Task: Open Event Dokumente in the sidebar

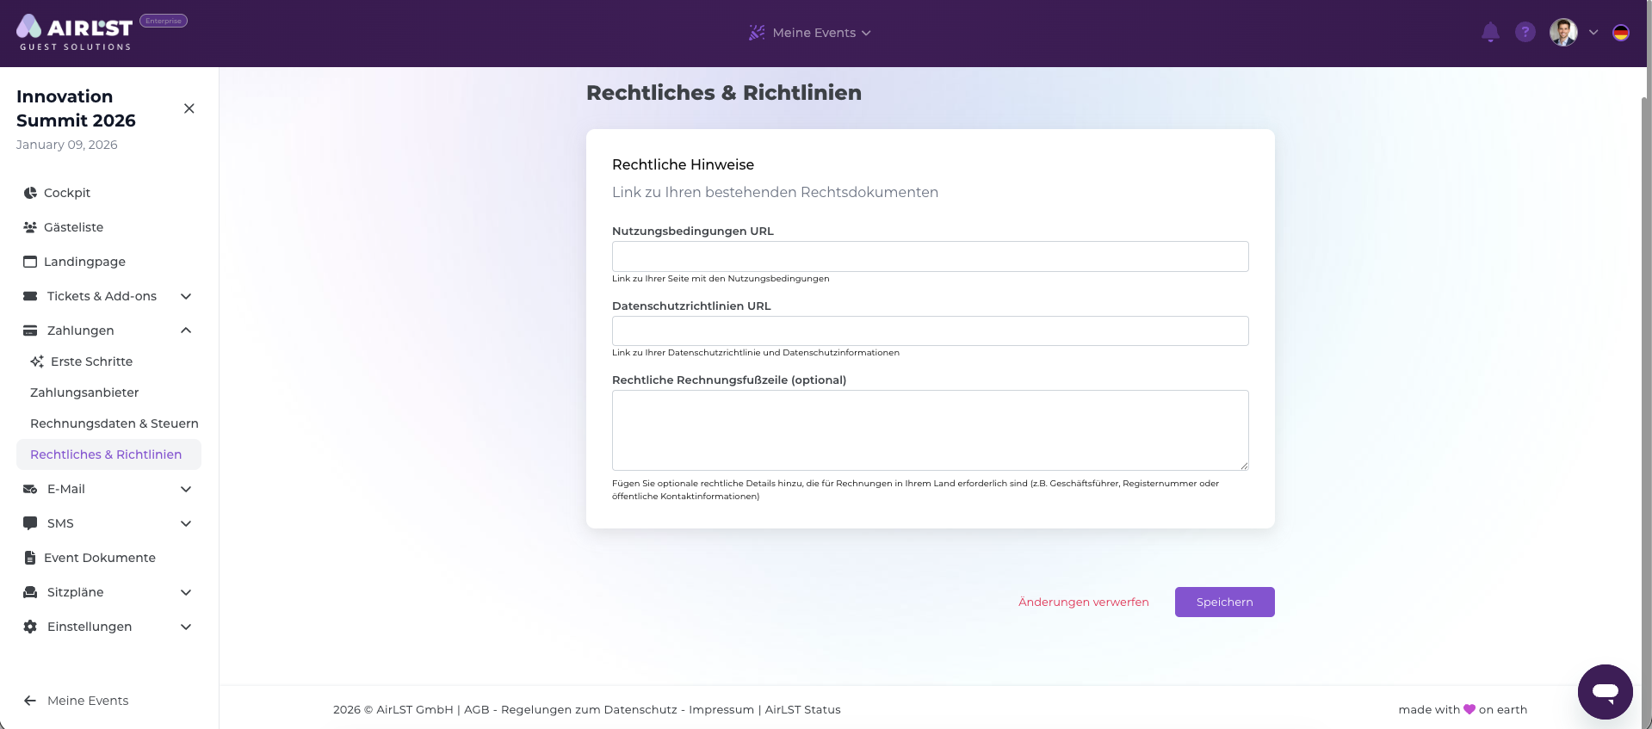Action: [x=100, y=558]
